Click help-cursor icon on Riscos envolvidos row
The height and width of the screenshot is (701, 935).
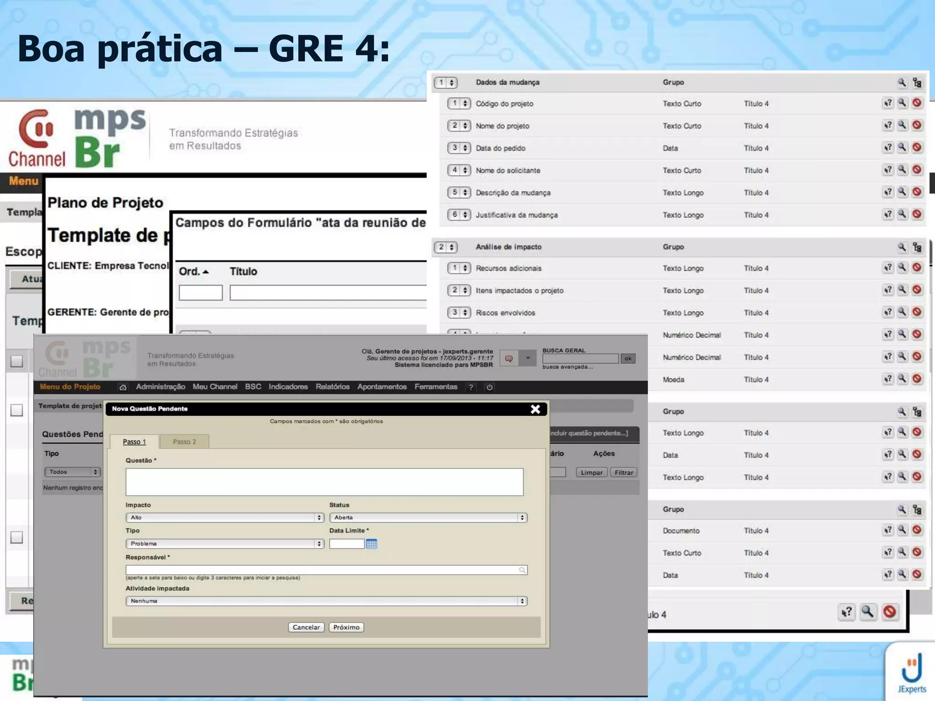click(888, 312)
